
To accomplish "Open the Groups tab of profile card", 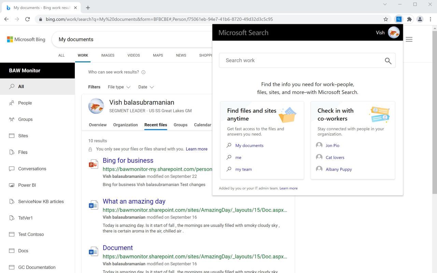I will point(180,125).
